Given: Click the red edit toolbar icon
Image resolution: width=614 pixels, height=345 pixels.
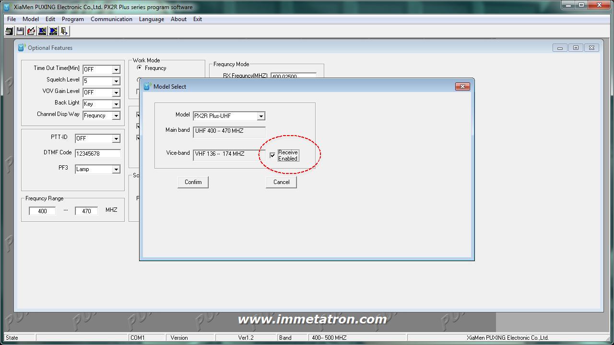Looking at the screenshot, I should (31, 31).
